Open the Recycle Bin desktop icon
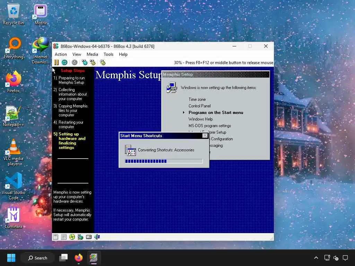This screenshot has width=355, height=266. tap(14, 15)
